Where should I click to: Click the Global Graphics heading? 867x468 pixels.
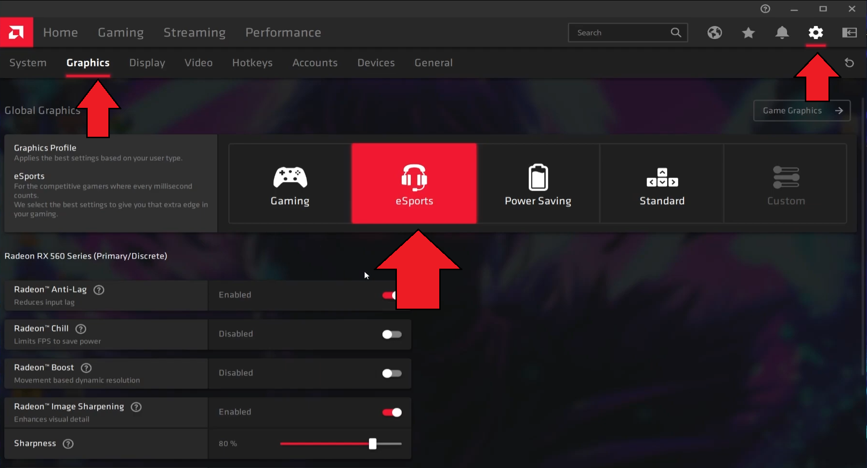[x=42, y=110]
